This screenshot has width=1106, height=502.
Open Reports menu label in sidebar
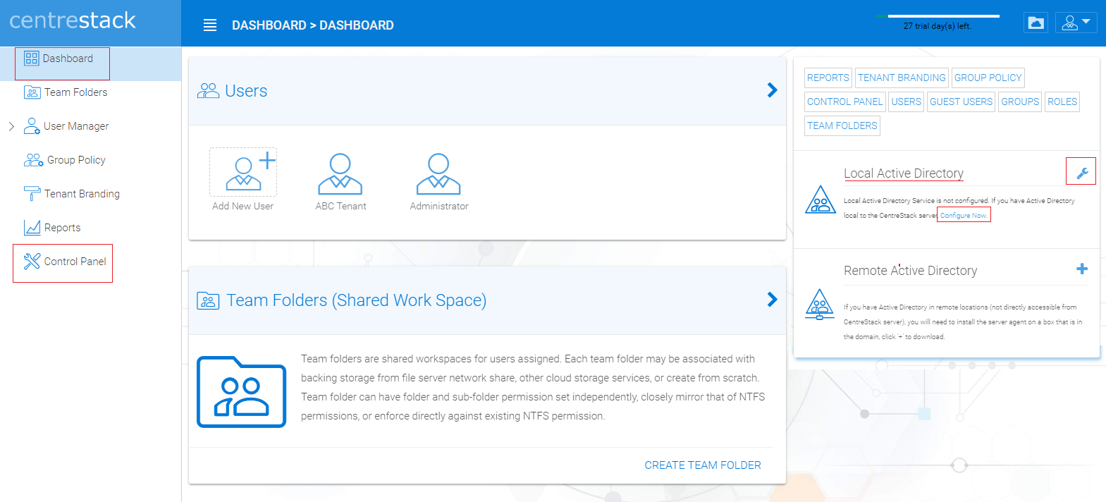click(63, 228)
